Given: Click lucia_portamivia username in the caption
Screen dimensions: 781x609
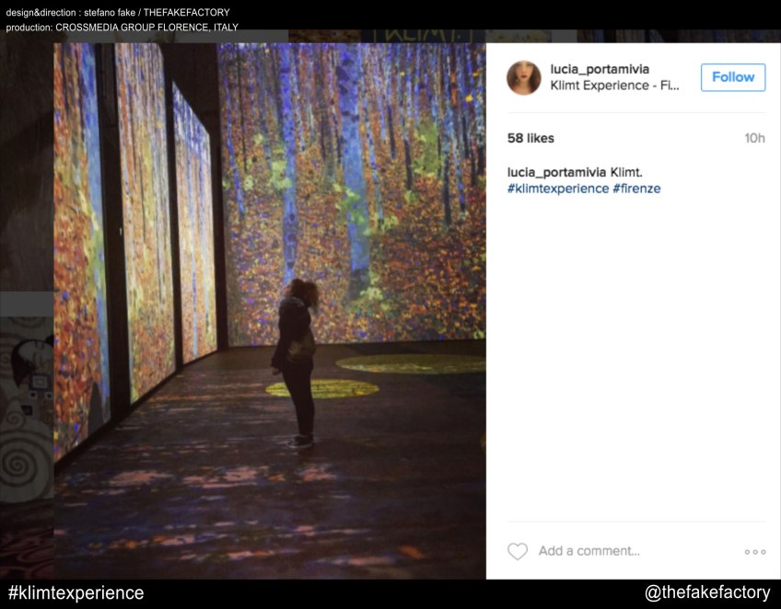Looking at the screenshot, I should (556, 172).
